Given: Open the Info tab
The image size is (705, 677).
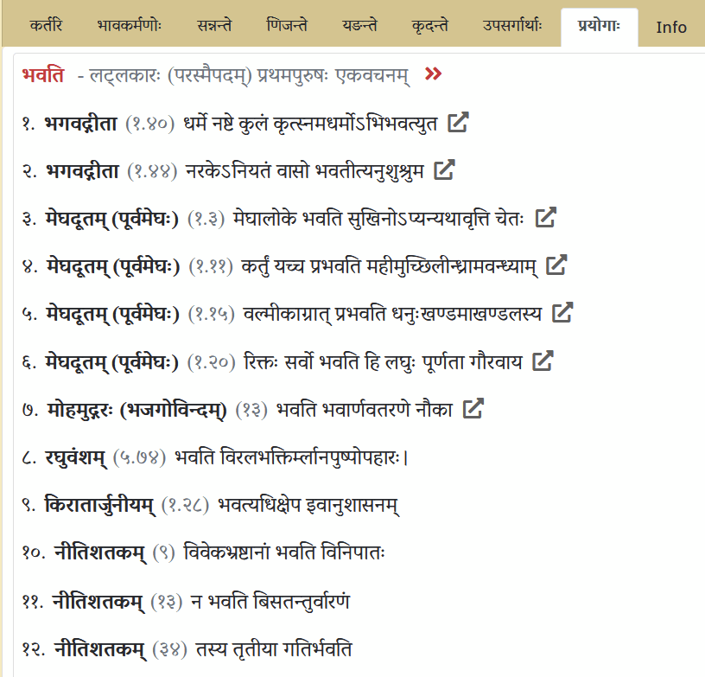Looking at the screenshot, I should click(671, 27).
